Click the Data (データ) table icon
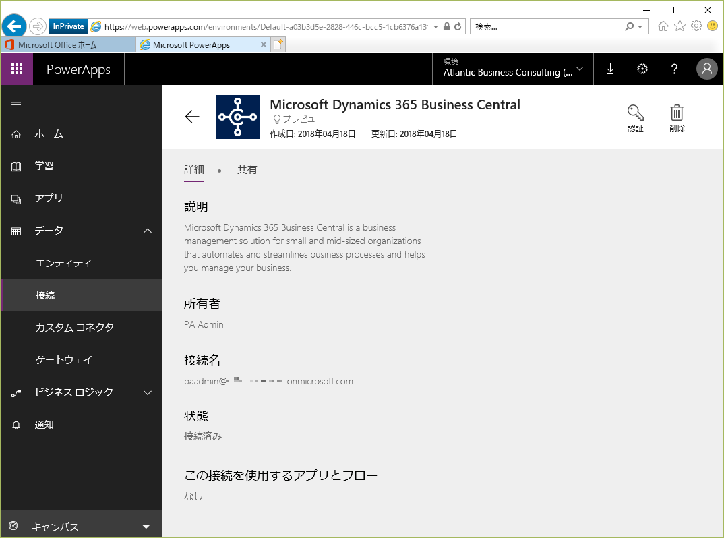This screenshot has height=538, width=724. (16, 231)
